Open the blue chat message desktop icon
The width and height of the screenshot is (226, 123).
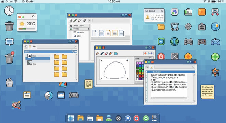pos(10,42)
